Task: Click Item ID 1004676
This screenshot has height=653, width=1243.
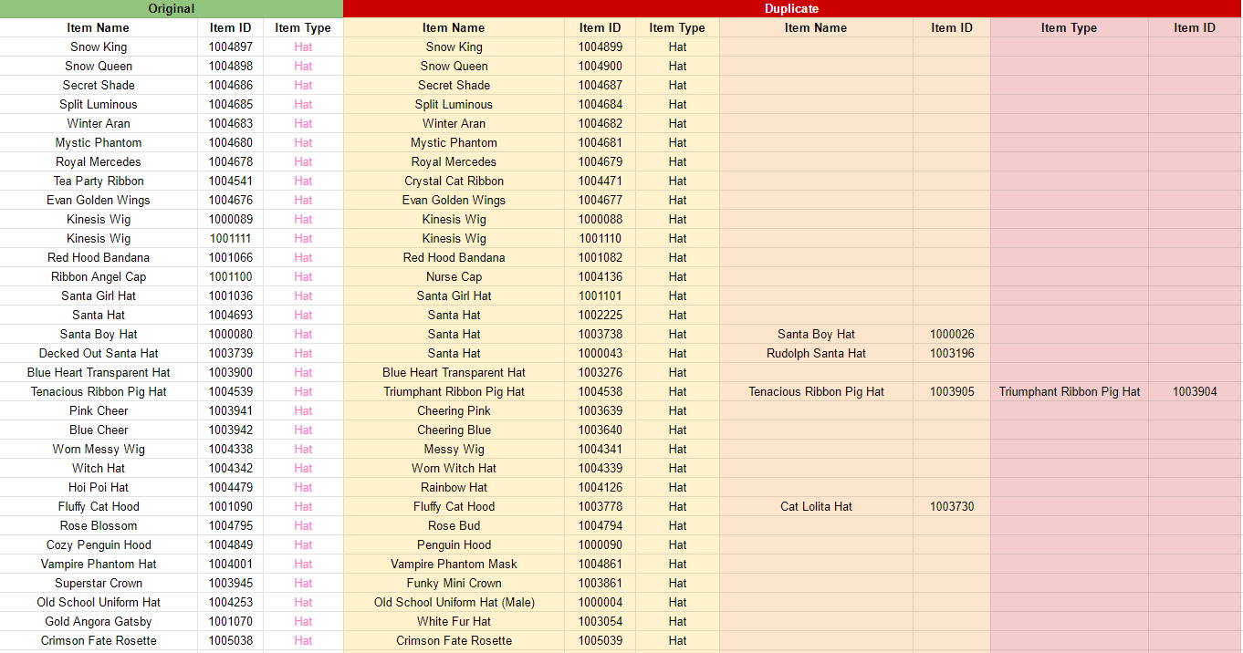Action: (x=230, y=200)
